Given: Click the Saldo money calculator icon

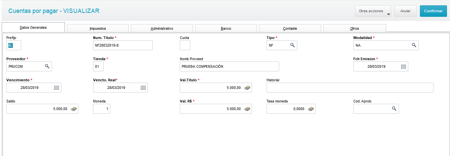Looking at the screenshot, I should coord(74,109).
